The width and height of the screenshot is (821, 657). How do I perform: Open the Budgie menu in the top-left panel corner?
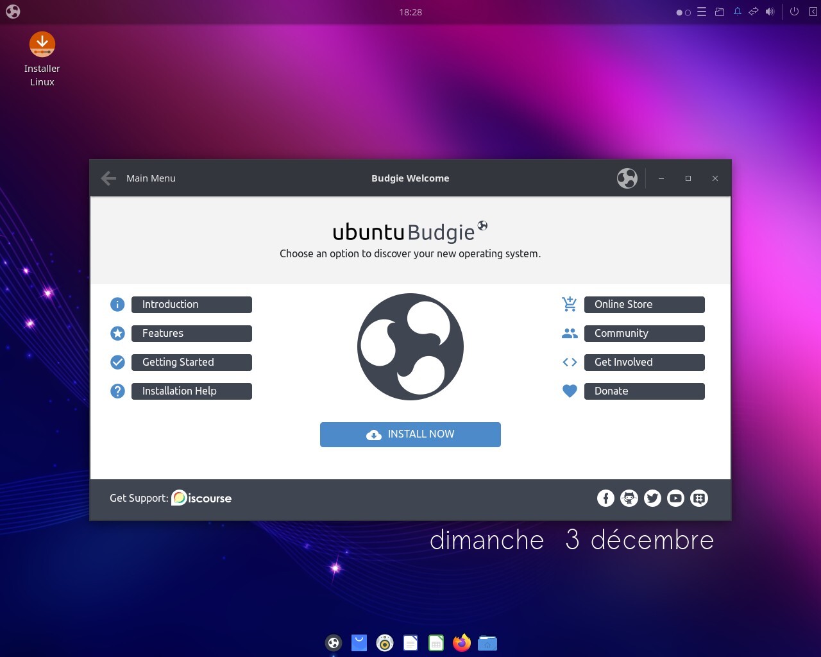pyautogui.click(x=13, y=12)
